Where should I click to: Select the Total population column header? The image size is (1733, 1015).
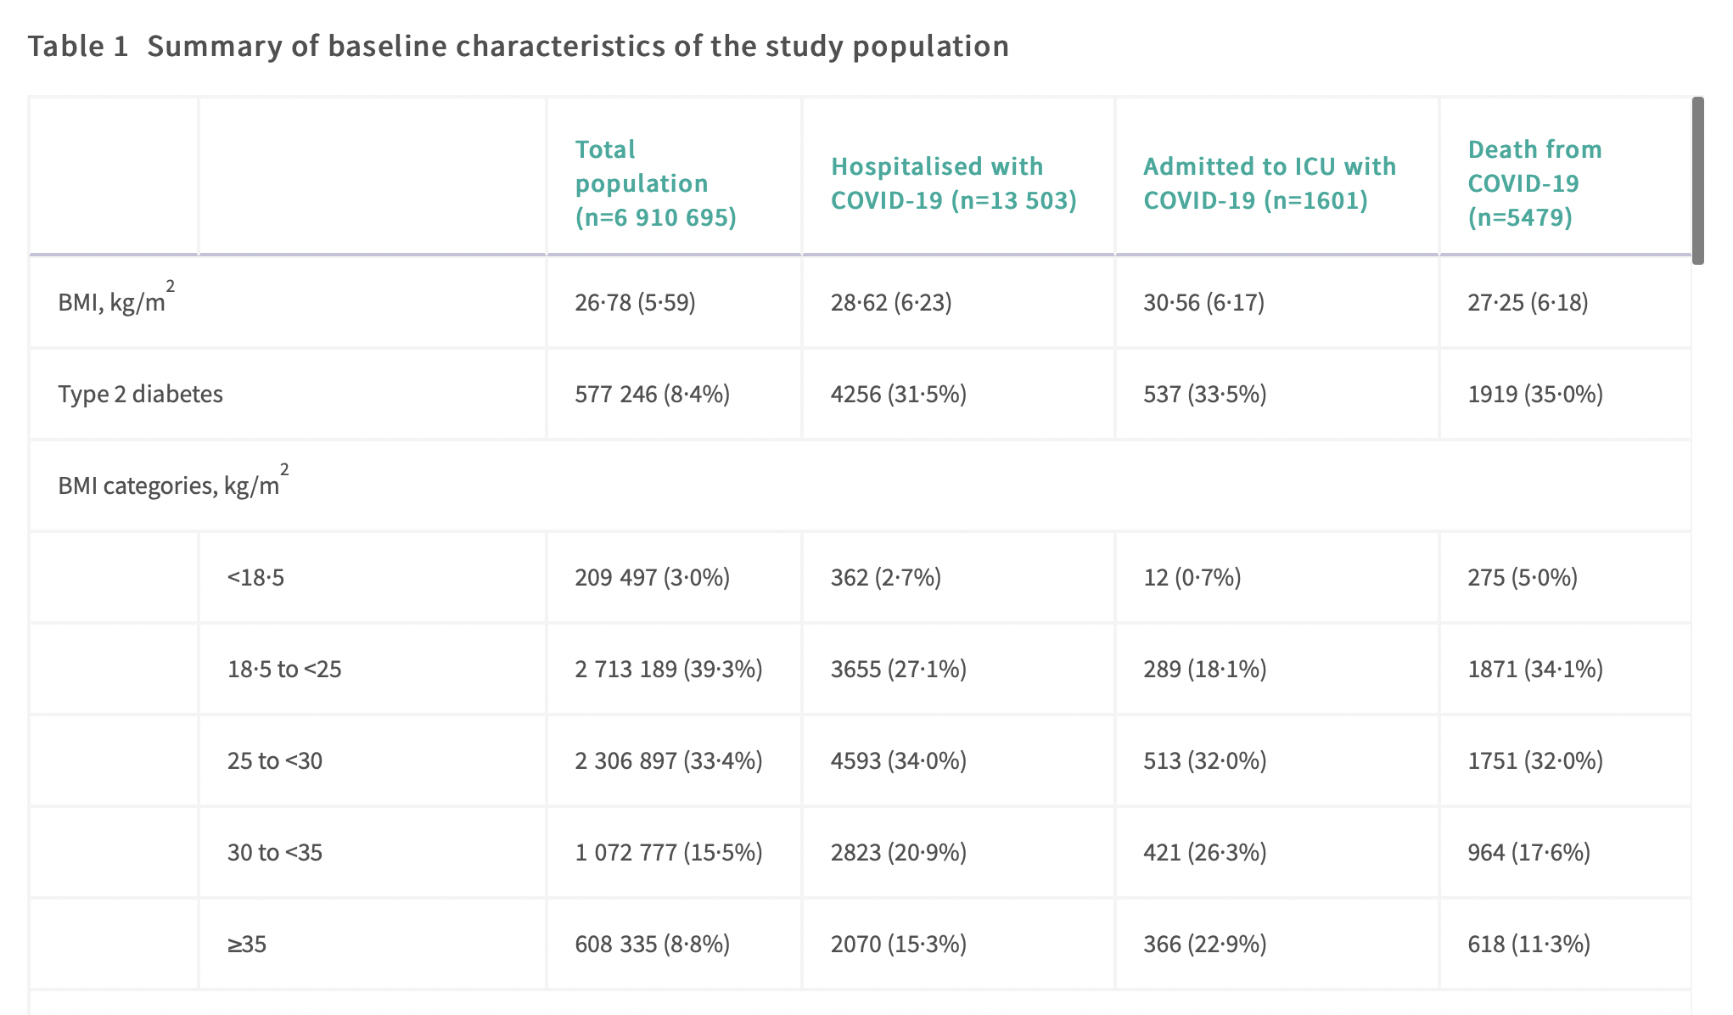655,183
